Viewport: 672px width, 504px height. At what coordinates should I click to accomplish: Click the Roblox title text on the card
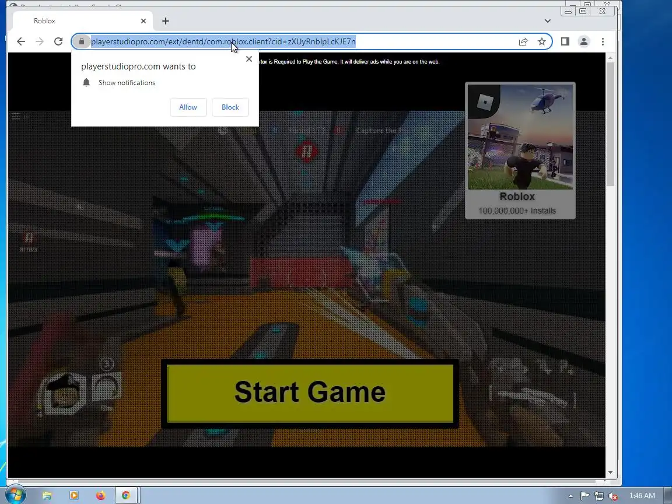517,197
